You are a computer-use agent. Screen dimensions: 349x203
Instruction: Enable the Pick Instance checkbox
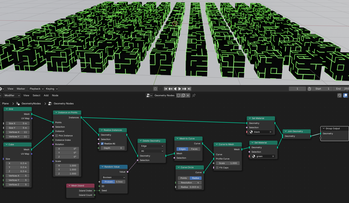pos(56,136)
